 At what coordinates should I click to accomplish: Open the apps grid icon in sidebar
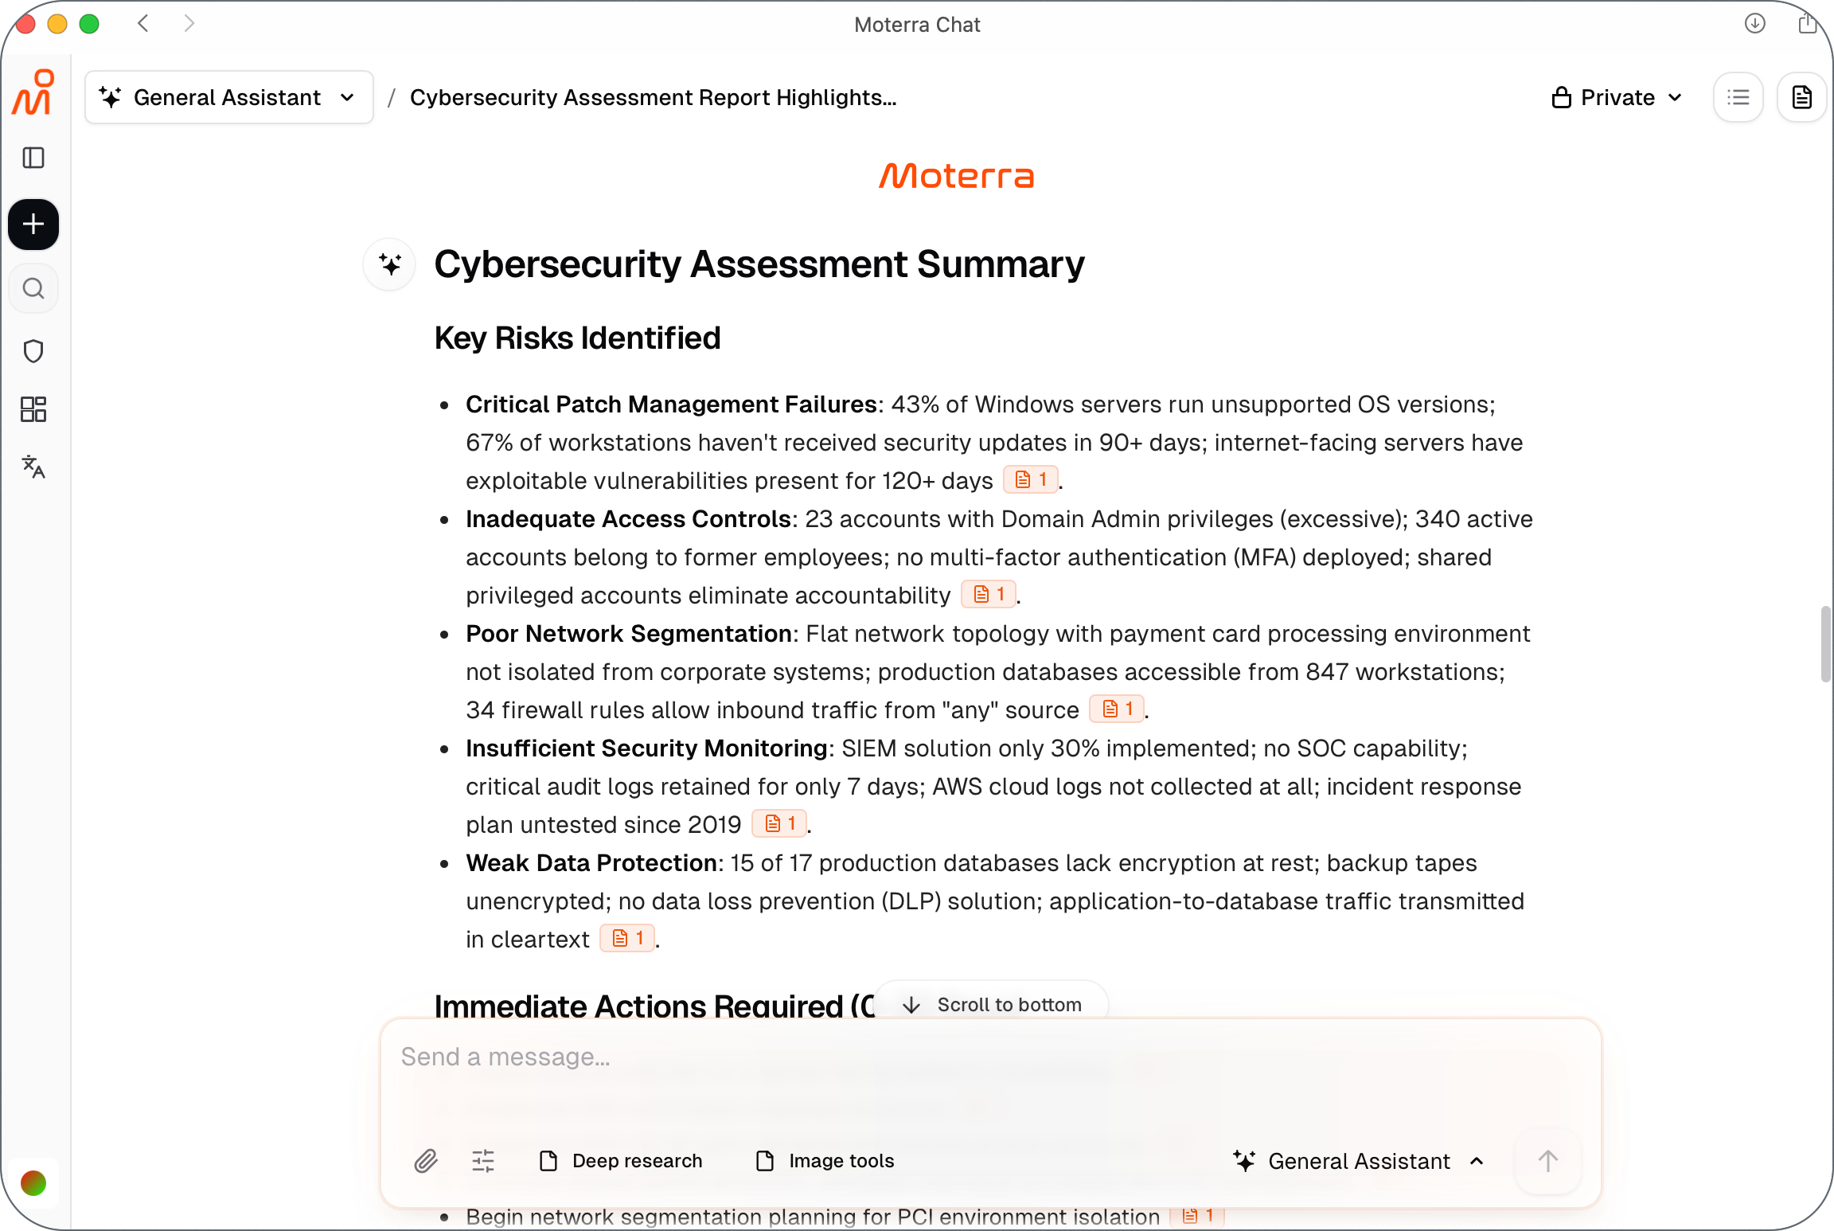click(x=33, y=409)
